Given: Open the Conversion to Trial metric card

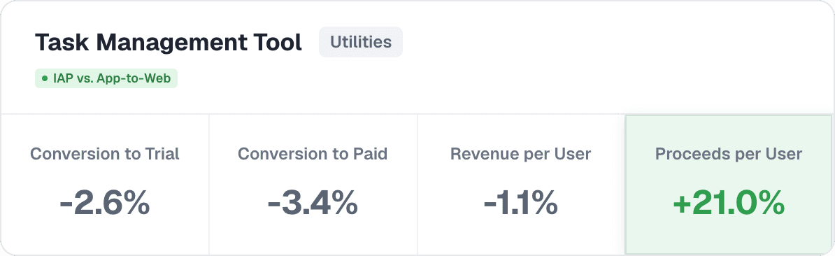Looking at the screenshot, I should click(106, 184).
